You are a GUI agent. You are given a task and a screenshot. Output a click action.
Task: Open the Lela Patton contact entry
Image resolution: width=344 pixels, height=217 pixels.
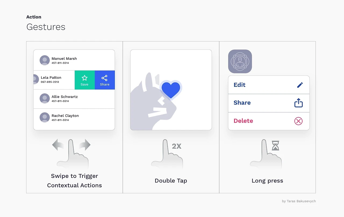click(x=54, y=80)
